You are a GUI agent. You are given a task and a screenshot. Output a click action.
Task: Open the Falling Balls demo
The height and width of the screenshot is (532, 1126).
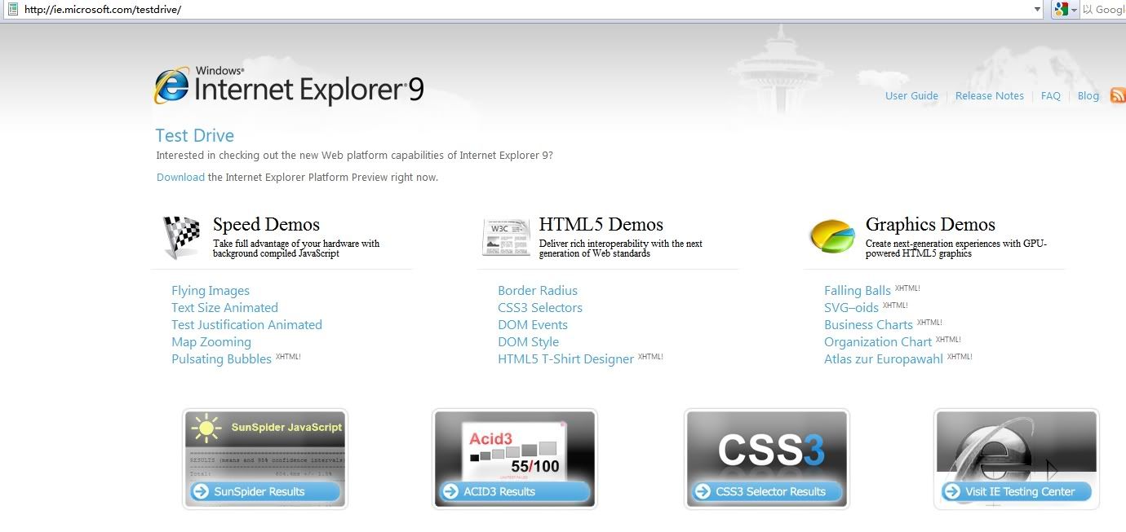[x=858, y=291]
